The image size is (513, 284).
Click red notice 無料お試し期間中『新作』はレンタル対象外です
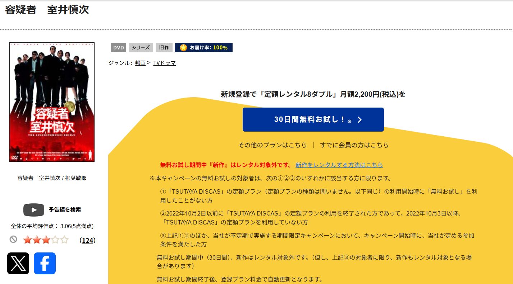(225, 165)
